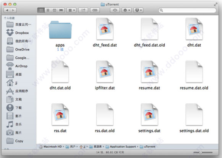Click the Quick Look eye button
The image size is (222, 158).
coord(115,10)
